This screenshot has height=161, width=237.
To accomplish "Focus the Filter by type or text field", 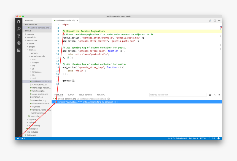I will (178, 95).
